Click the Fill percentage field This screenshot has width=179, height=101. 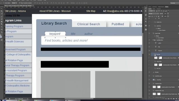click(x=165, y=16)
